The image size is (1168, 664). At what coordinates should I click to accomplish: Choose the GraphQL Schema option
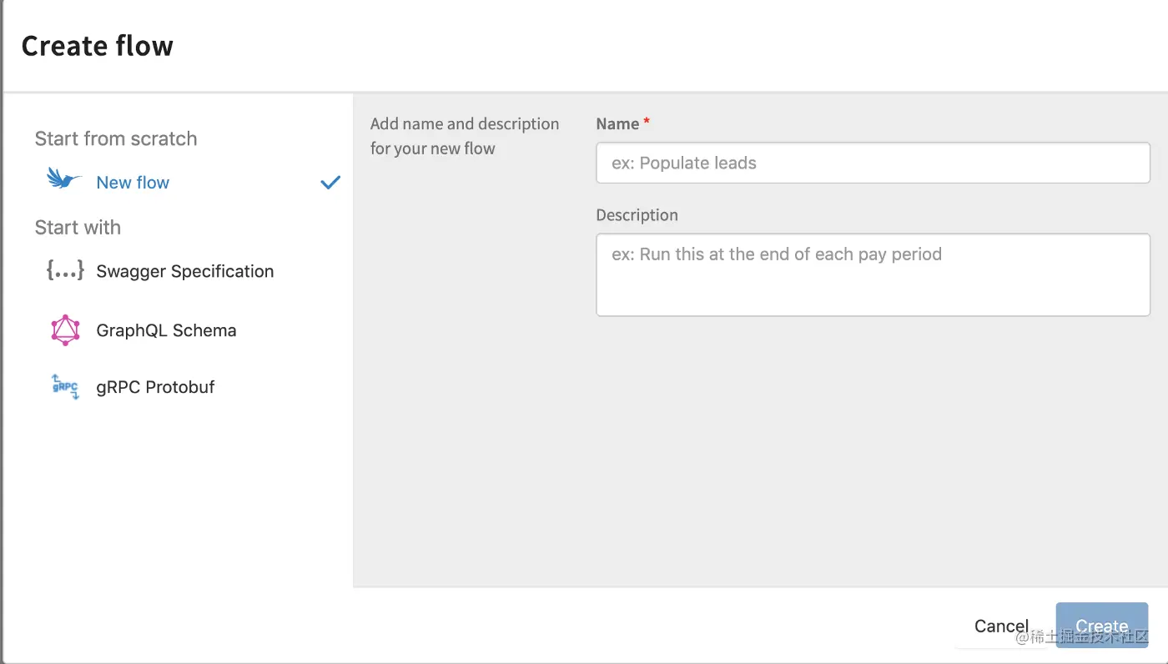coord(166,330)
